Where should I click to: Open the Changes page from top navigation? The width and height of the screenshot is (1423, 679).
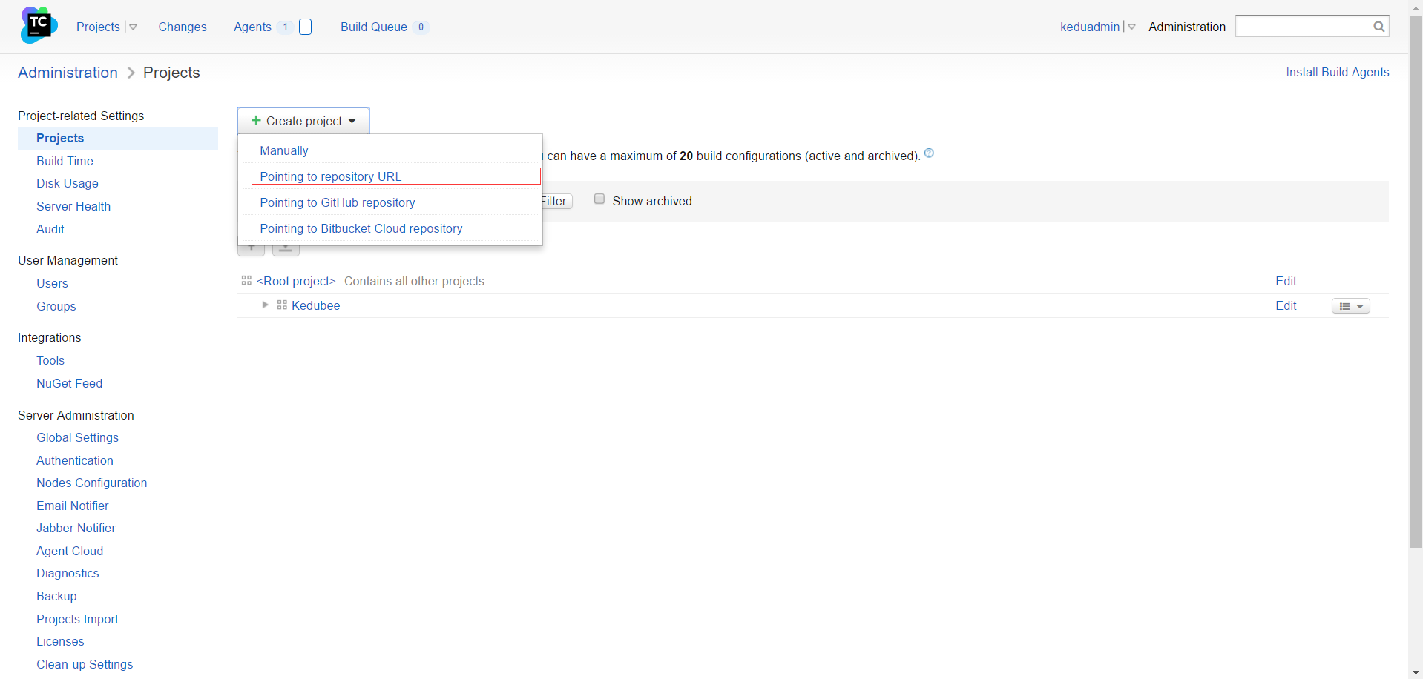tap(182, 26)
